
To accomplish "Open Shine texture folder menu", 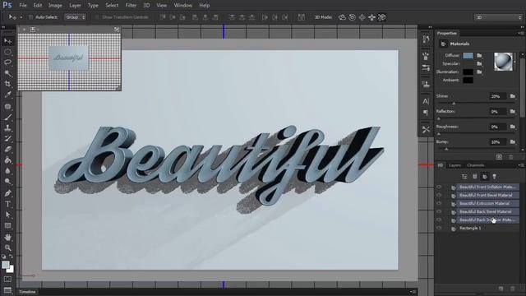I will tap(513, 96).
